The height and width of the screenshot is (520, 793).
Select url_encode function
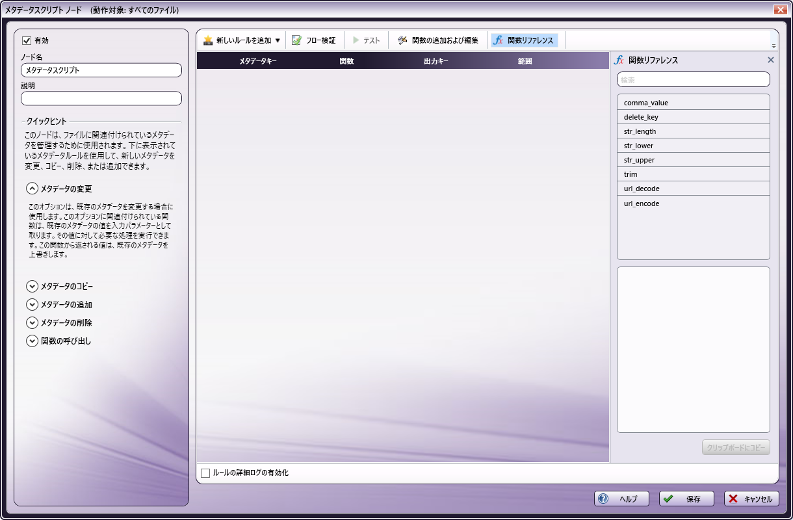[x=694, y=203]
